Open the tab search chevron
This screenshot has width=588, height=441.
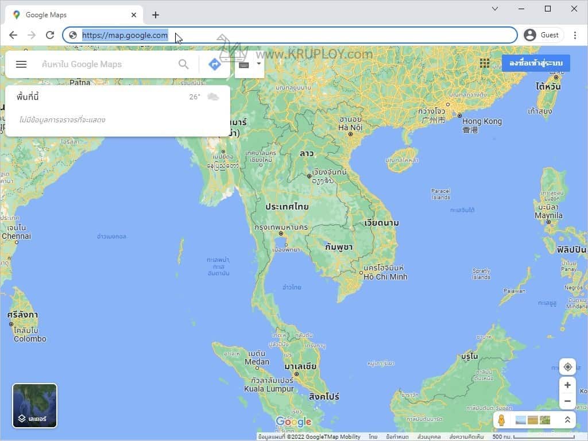point(495,9)
